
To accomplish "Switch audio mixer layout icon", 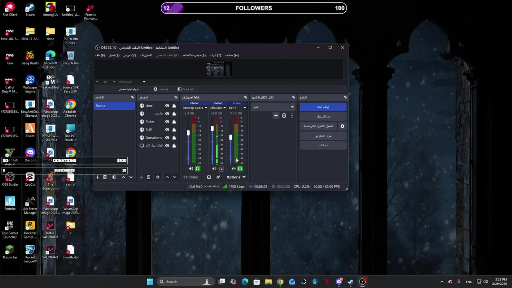I will [x=209, y=177].
